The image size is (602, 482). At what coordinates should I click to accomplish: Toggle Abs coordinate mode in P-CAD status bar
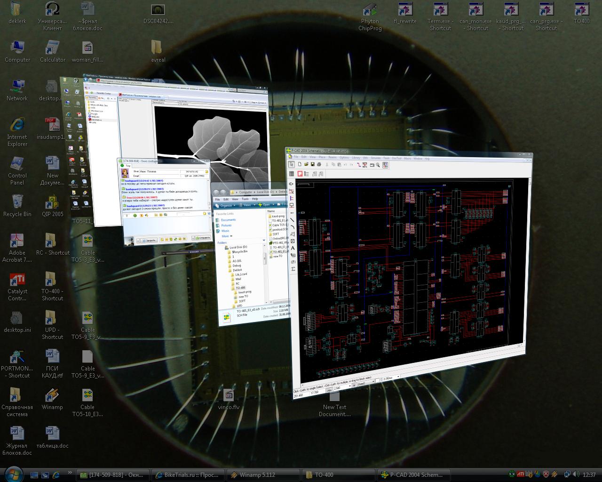(x=329, y=390)
